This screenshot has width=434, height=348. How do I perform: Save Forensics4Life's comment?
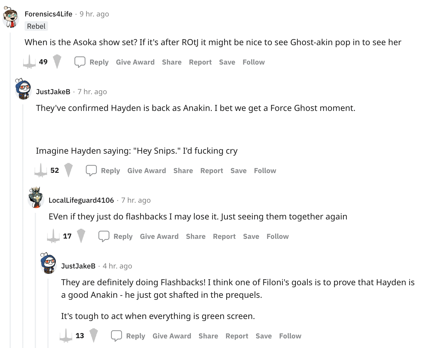(x=227, y=62)
